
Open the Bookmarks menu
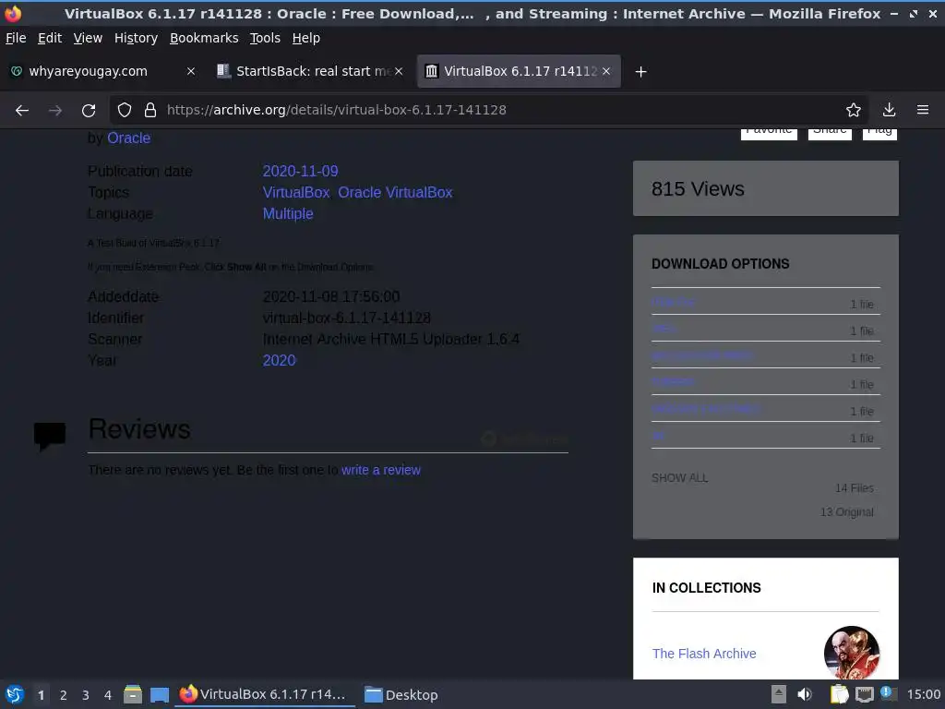(204, 38)
